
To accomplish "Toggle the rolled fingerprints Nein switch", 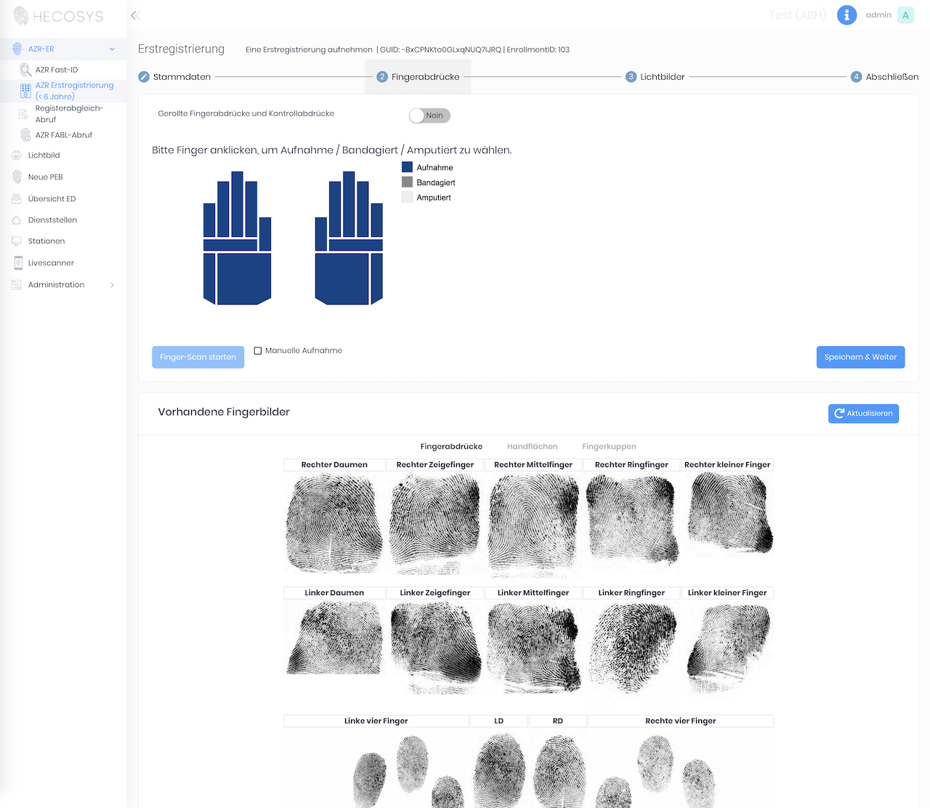I will [429, 116].
